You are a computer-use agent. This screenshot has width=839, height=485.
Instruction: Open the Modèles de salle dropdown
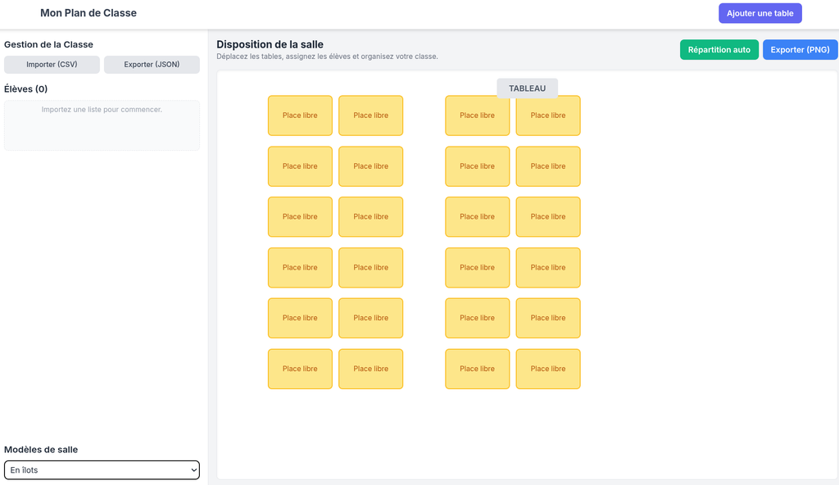point(102,470)
